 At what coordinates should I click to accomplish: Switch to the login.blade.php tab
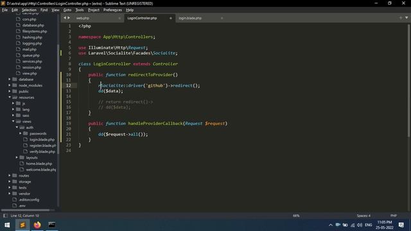pyautogui.click(x=190, y=18)
